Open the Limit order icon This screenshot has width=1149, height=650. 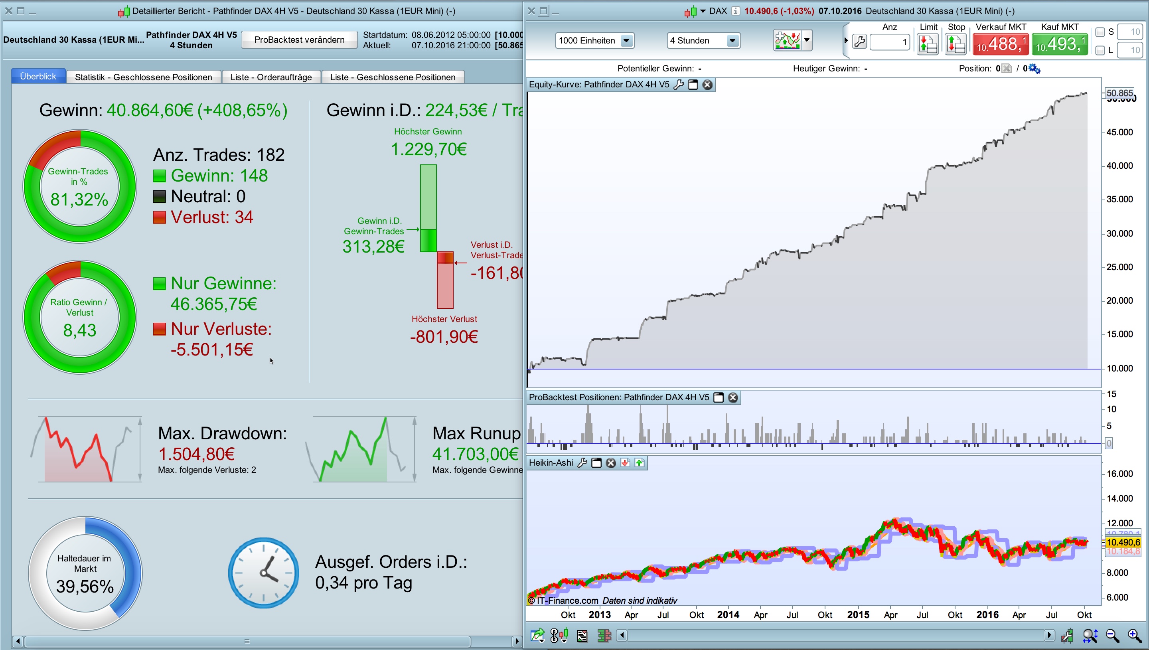927,44
